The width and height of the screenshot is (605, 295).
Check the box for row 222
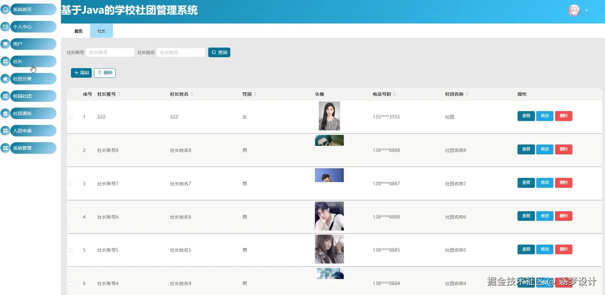tap(71, 117)
